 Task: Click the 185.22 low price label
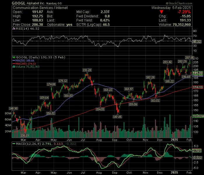[x=169, y=82]
